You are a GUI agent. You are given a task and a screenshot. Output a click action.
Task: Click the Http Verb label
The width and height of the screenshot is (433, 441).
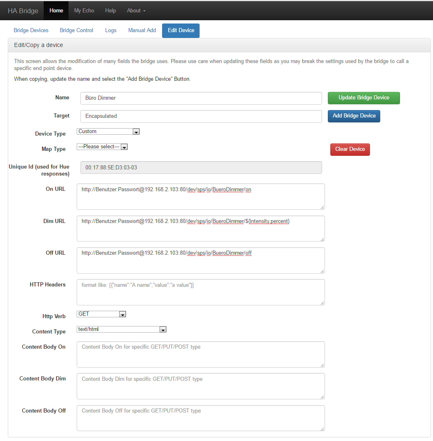click(x=54, y=317)
